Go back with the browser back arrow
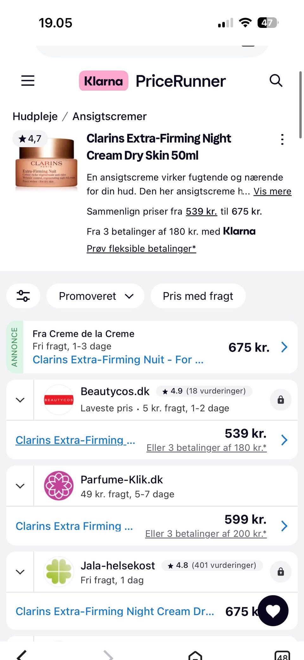 click(x=22, y=655)
